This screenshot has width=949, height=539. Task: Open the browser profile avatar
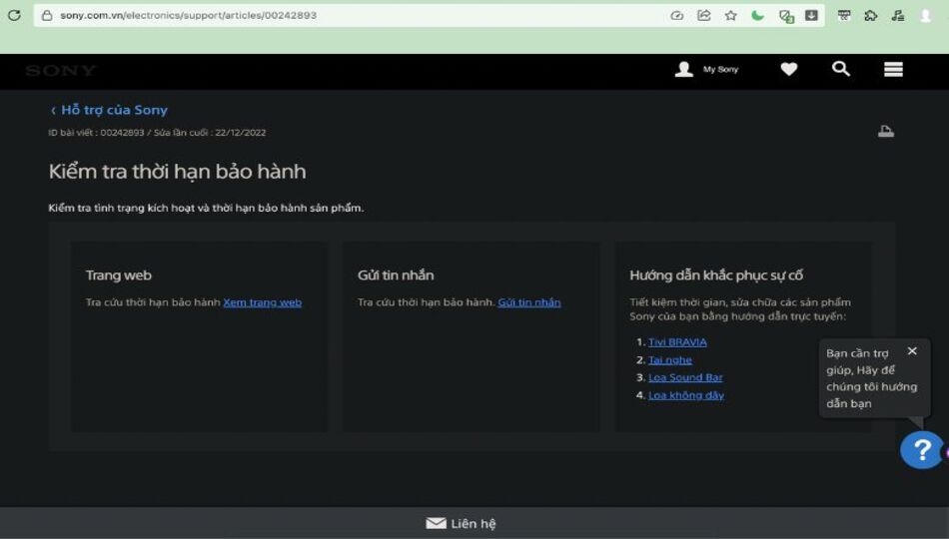click(x=925, y=16)
